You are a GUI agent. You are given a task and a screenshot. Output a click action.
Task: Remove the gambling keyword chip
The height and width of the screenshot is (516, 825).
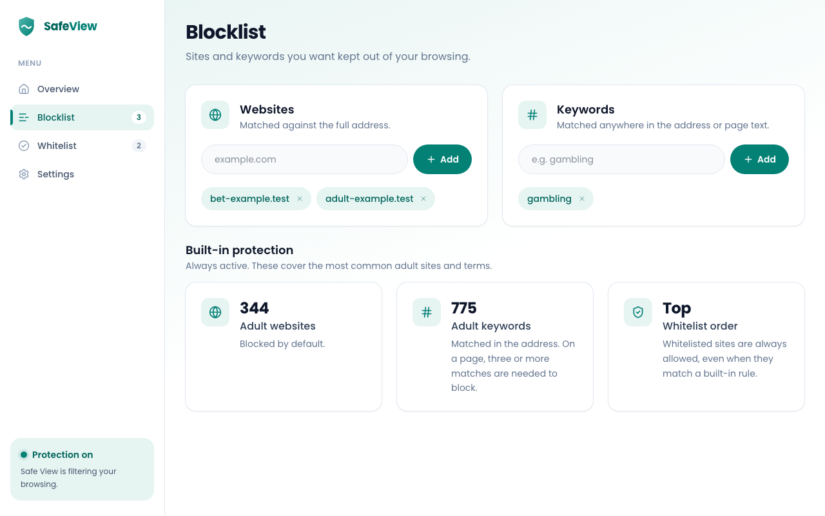click(582, 199)
